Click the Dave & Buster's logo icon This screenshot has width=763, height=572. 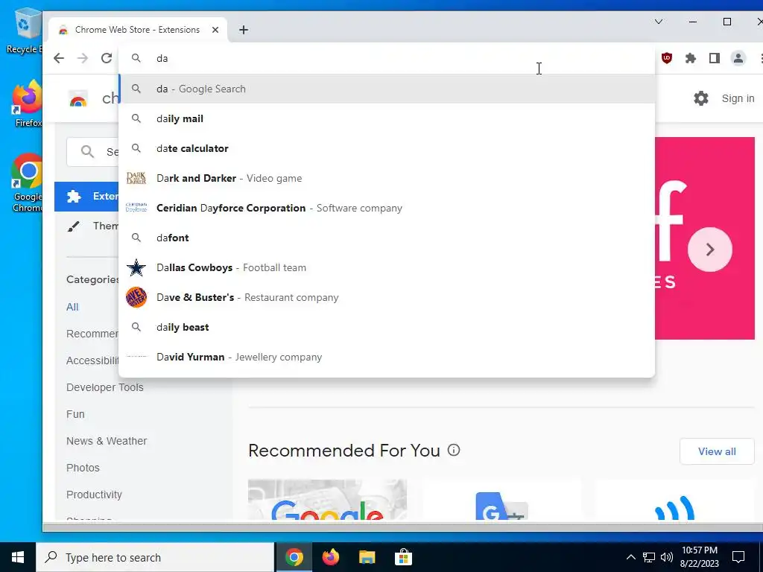136,297
